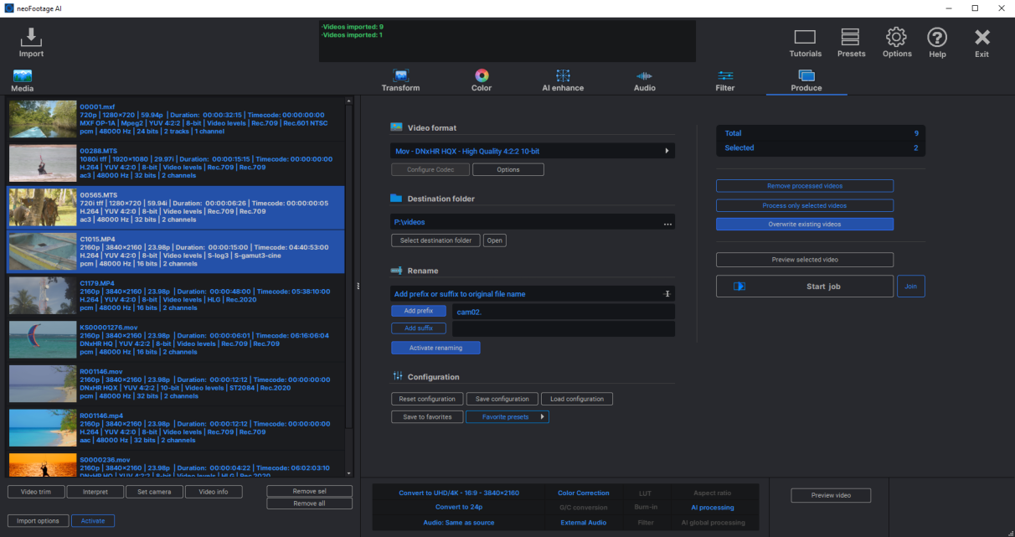Enable Process only selected videos
Viewport: 1015px width, 537px height.
pos(804,205)
